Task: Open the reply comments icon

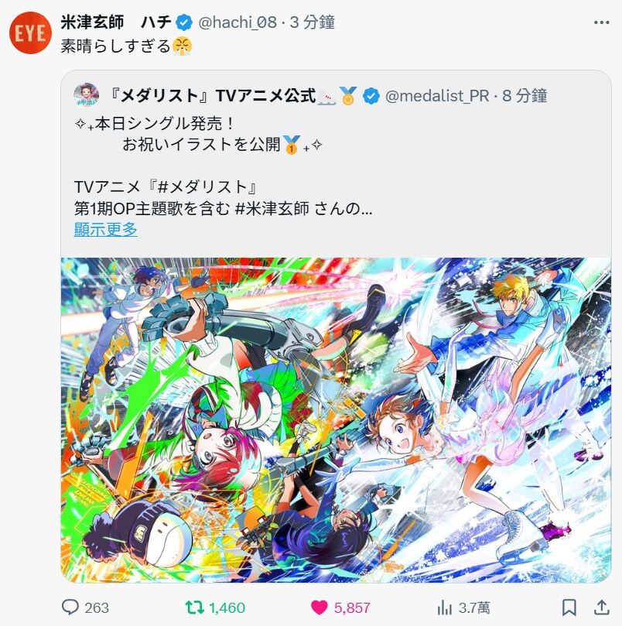Action: coord(70,607)
